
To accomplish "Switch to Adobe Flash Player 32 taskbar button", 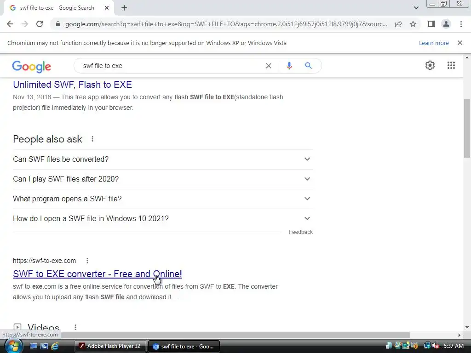I will point(110,347).
